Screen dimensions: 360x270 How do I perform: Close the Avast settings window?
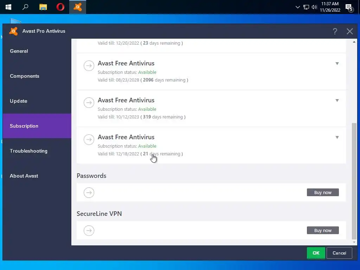click(x=350, y=31)
